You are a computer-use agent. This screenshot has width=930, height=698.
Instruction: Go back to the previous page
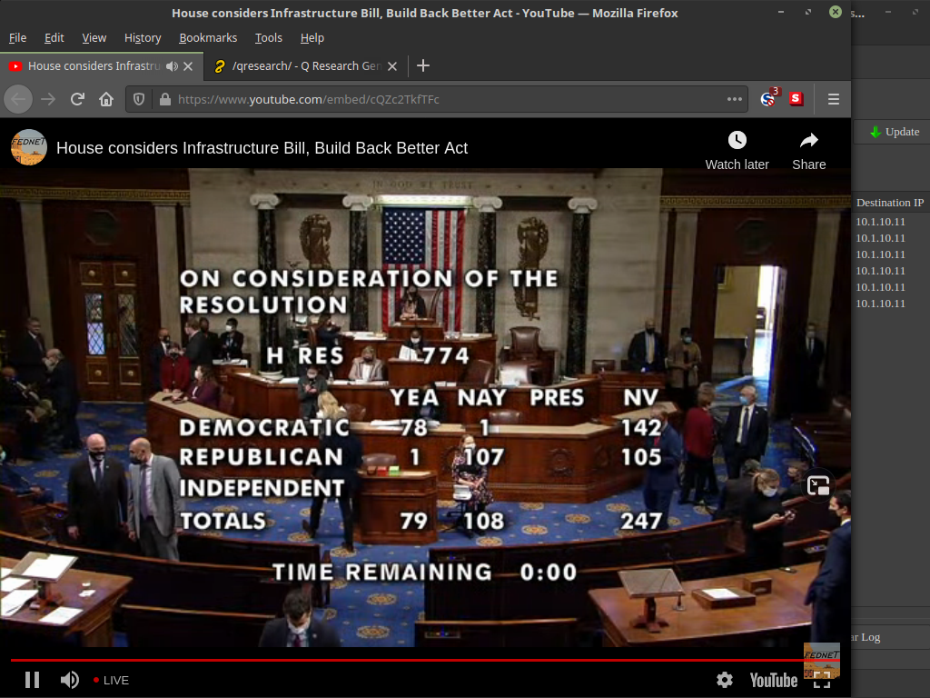click(x=18, y=100)
